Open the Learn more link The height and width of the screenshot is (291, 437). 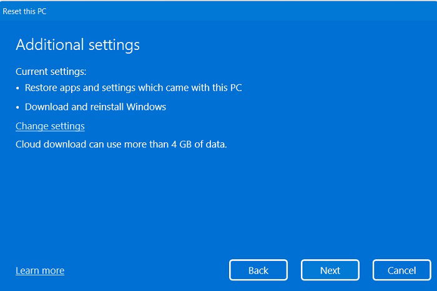pyautogui.click(x=40, y=270)
